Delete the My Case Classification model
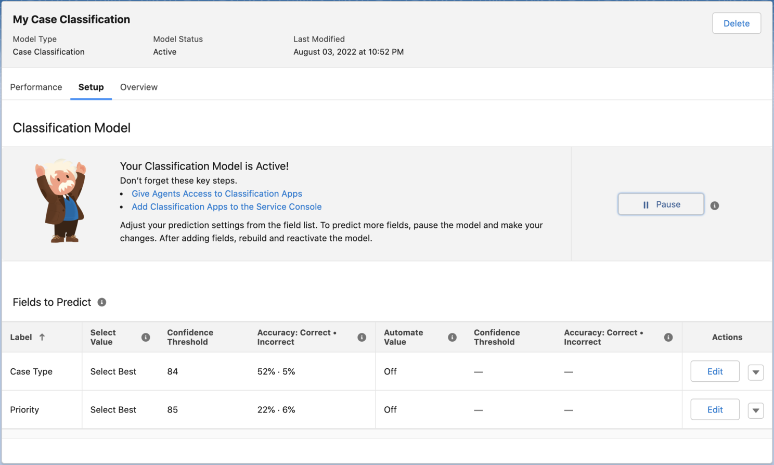This screenshot has height=465, width=774. pos(736,23)
